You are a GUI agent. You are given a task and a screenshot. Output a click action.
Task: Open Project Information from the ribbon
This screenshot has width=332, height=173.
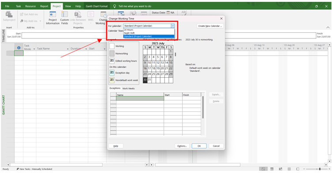[x=53, y=18]
